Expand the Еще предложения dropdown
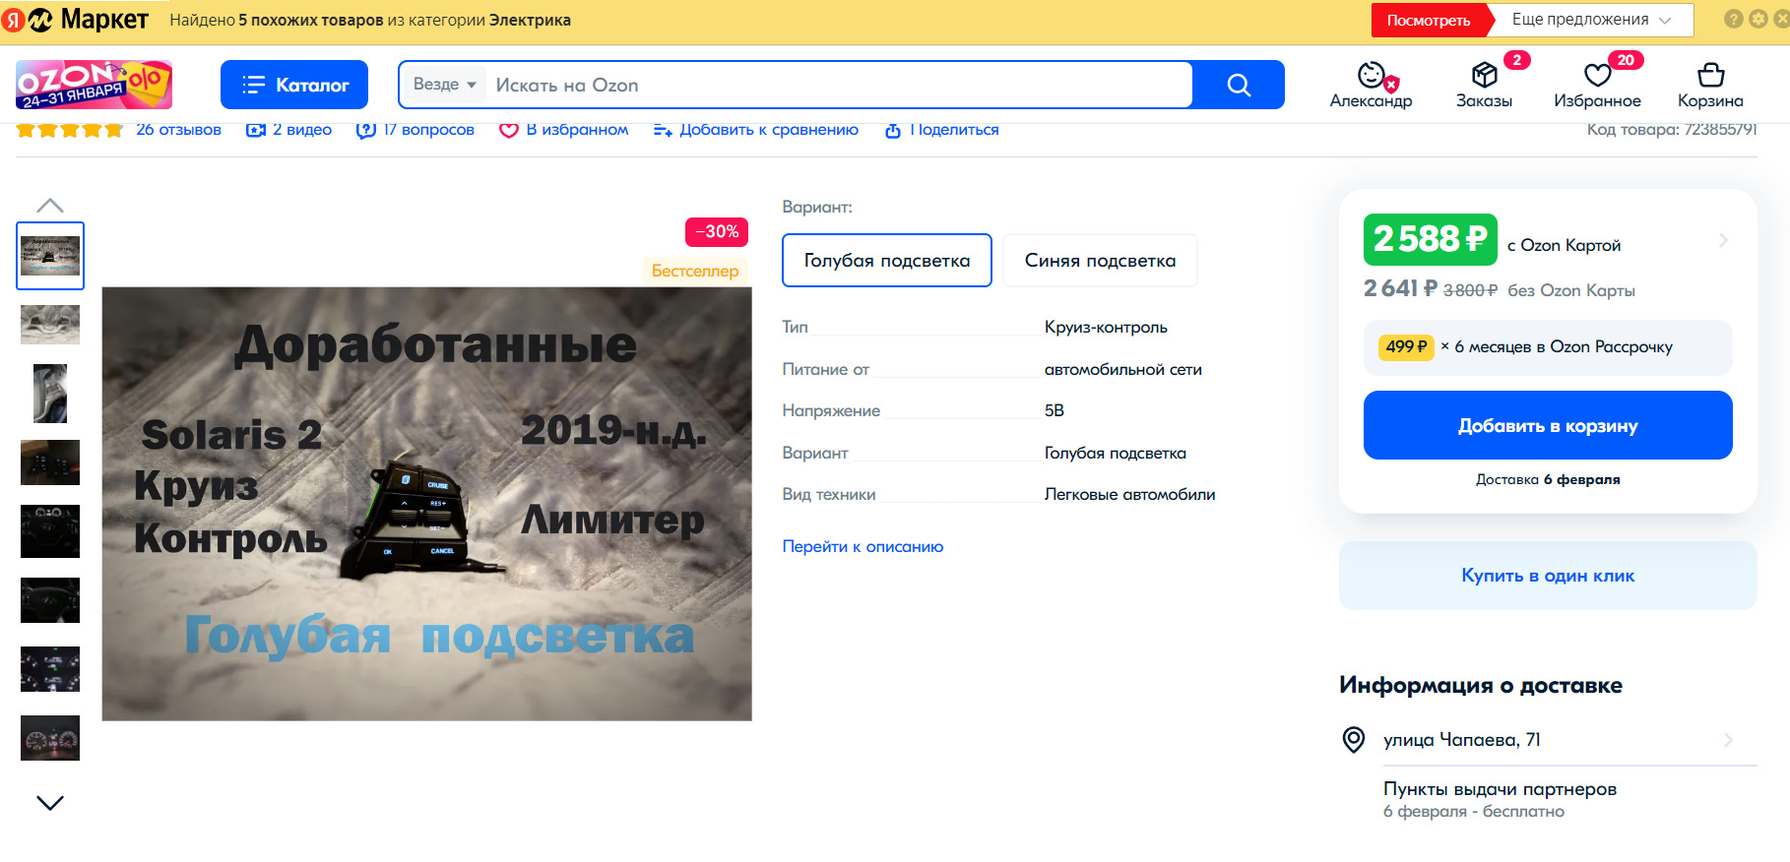Viewport: 1790px width, 862px height. [x=1591, y=20]
